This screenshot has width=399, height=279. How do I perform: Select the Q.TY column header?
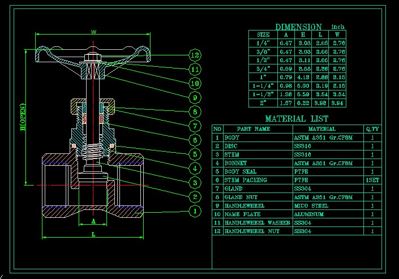(x=372, y=128)
